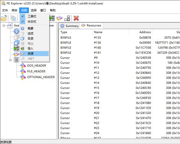Select the BINFILE #136 row

[x=119, y=43]
